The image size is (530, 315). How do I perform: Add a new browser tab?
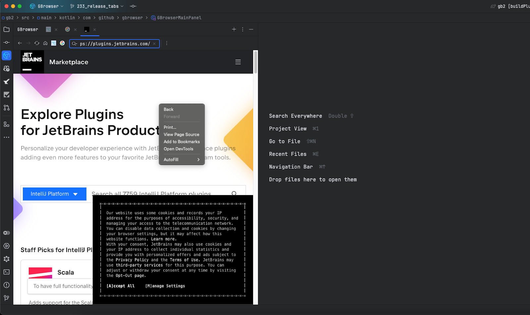[234, 29]
